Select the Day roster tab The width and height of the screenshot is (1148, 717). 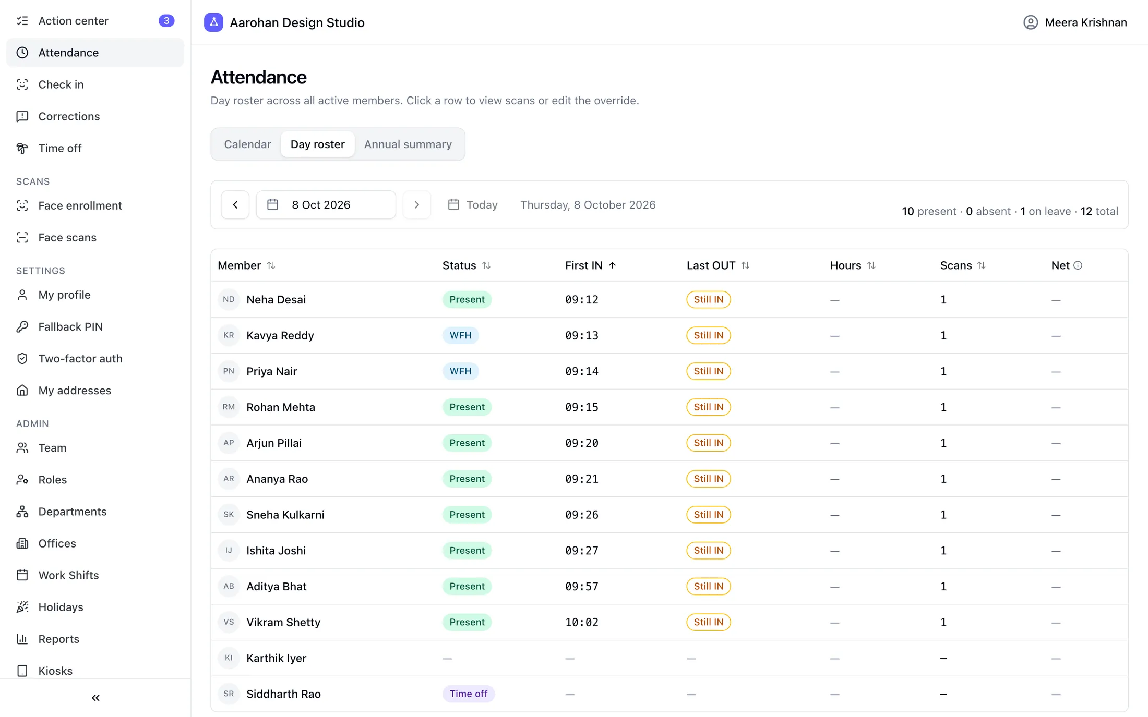click(317, 144)
